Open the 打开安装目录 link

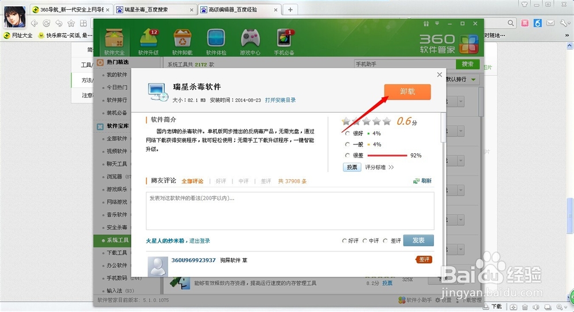pyautogui.click(x=281, y=100)
